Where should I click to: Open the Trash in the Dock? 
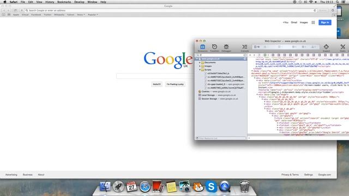click(244, 186)
